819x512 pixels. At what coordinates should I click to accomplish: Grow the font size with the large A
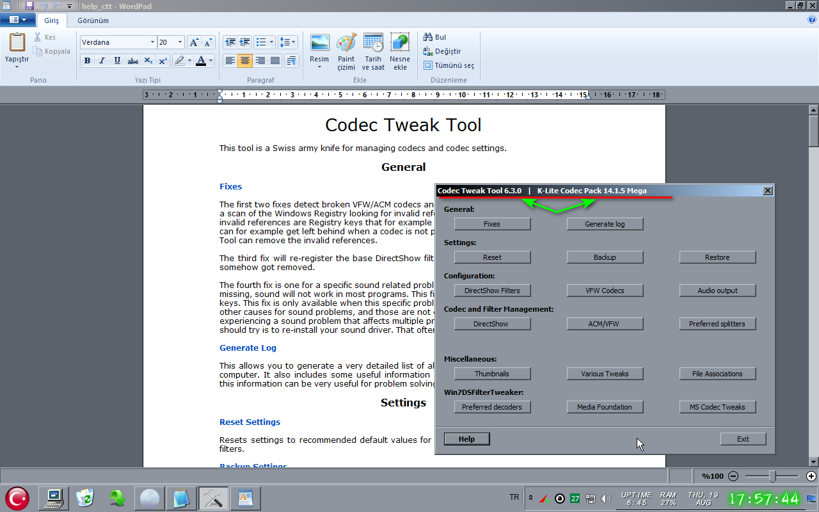(x=195, y=42)
